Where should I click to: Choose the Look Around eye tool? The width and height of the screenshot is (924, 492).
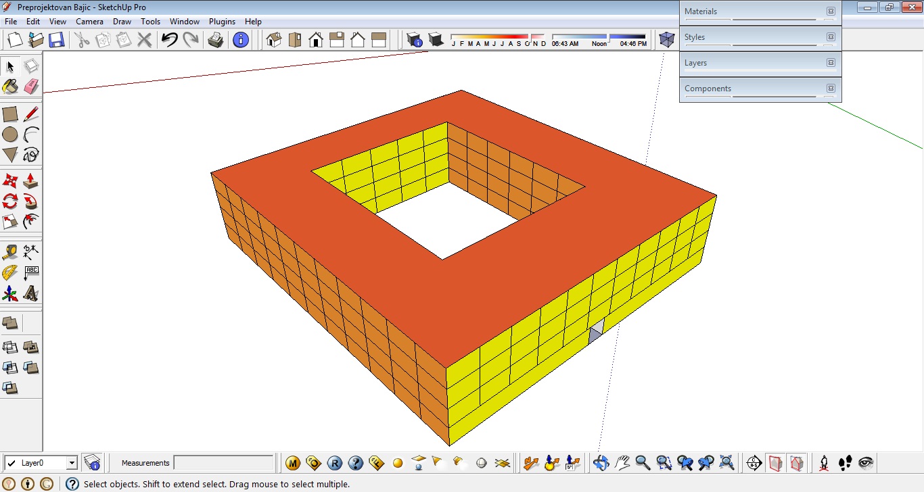click(866, 463)
